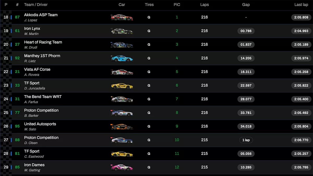The width and height of the screenshot is (313, 176).
Task: Select the row for The Bend Team WRT
Action: point(156,99)
